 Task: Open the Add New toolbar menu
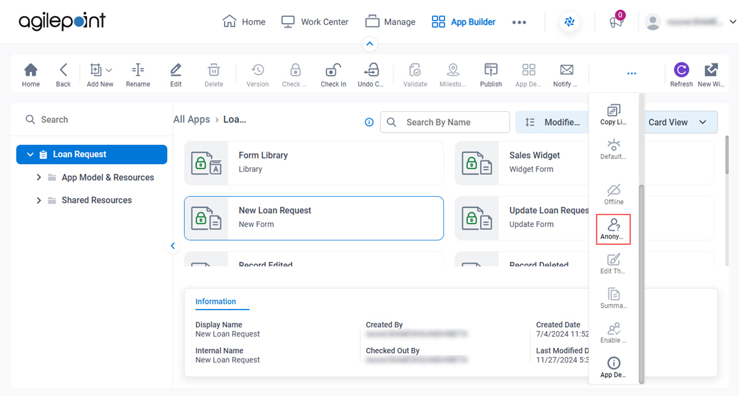pos(100,75)
